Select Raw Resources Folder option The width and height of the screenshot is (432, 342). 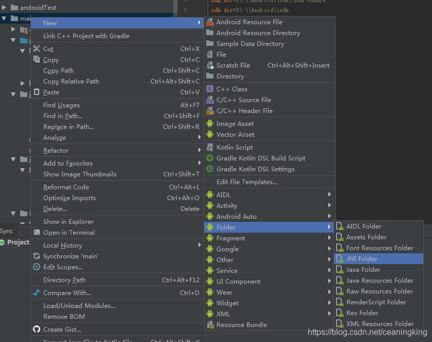tap(379, 291)
